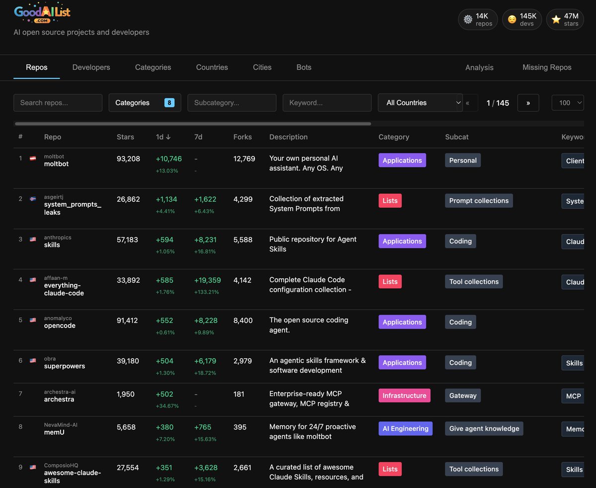Open the Analysis tab
The width and height of the screenshot is (596, 488).
tap(479, 67)
